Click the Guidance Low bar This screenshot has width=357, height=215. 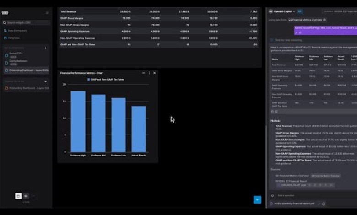[x=119, y=125]
